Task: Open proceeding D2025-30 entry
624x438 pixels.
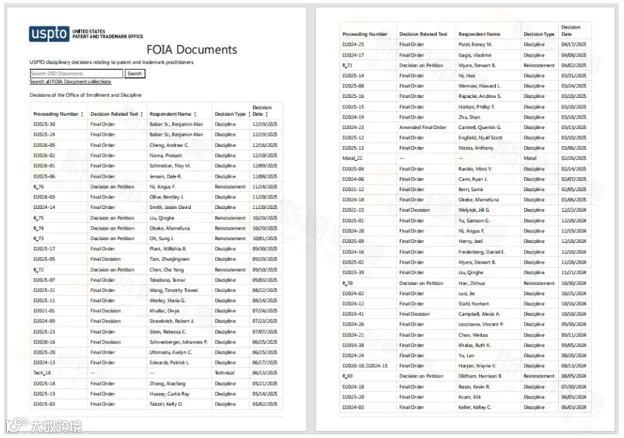Action: pos(44,124)
